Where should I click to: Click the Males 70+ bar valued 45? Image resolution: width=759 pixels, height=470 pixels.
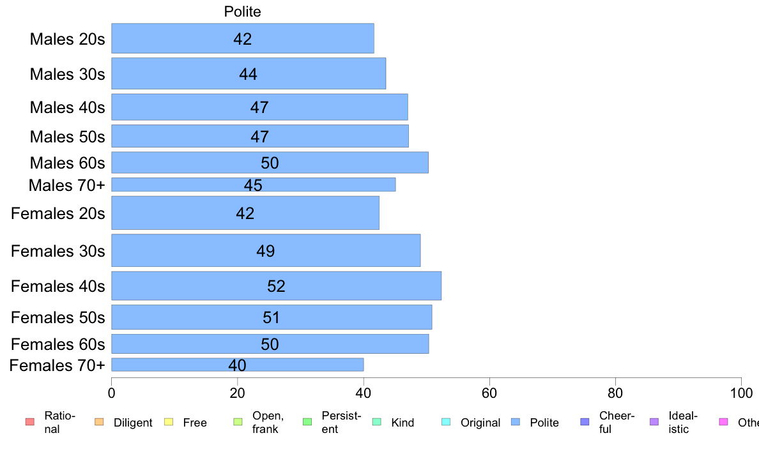coord(253,185)
